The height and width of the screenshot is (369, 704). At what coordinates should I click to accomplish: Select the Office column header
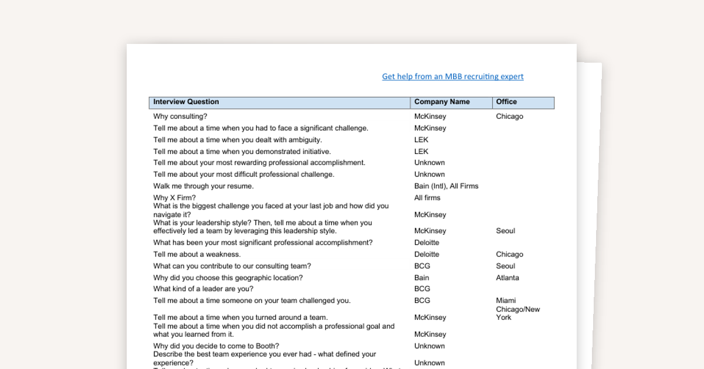click(x=523, y=102)
